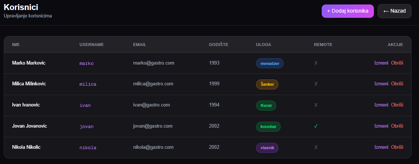Click the green remote checkmark for Jovan
The height and width of the screenshot is (164, 419).
pyautogui.click(x=316, y=126)
